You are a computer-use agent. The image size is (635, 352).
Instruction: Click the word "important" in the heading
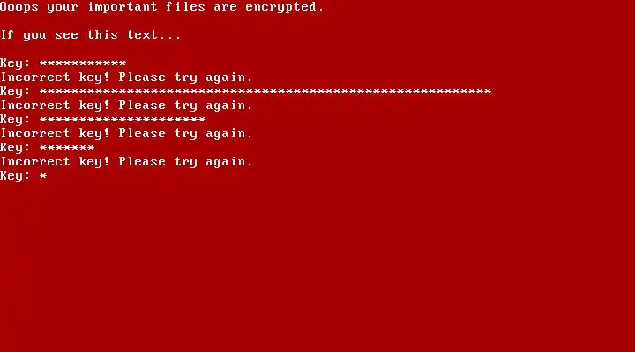123,7
